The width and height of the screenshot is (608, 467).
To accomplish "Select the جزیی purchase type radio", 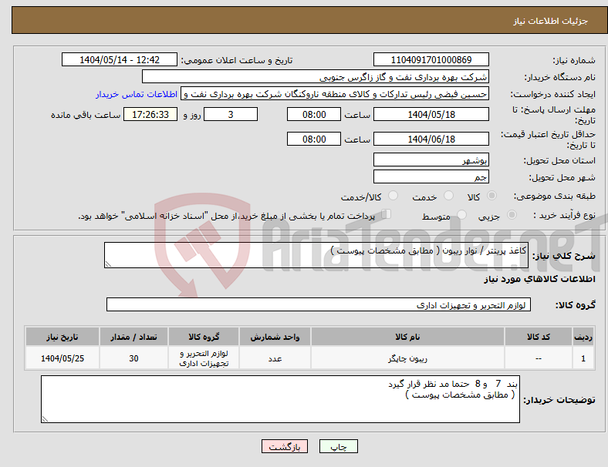I will point(512,214).
